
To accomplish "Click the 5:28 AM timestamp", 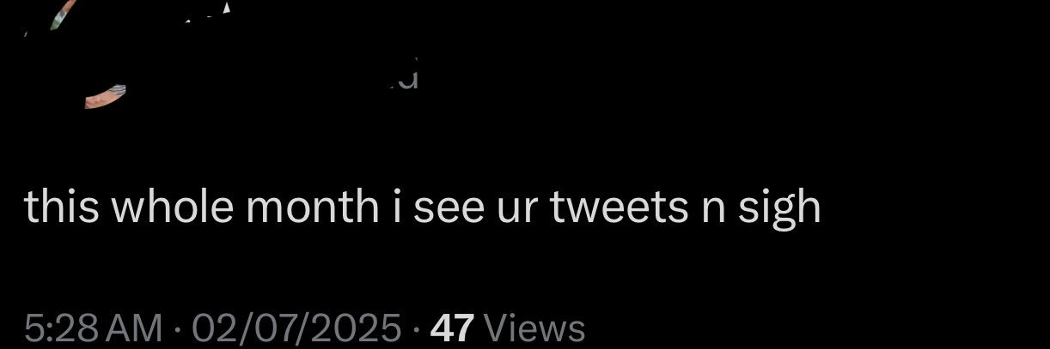I will (x=94, y=328).
